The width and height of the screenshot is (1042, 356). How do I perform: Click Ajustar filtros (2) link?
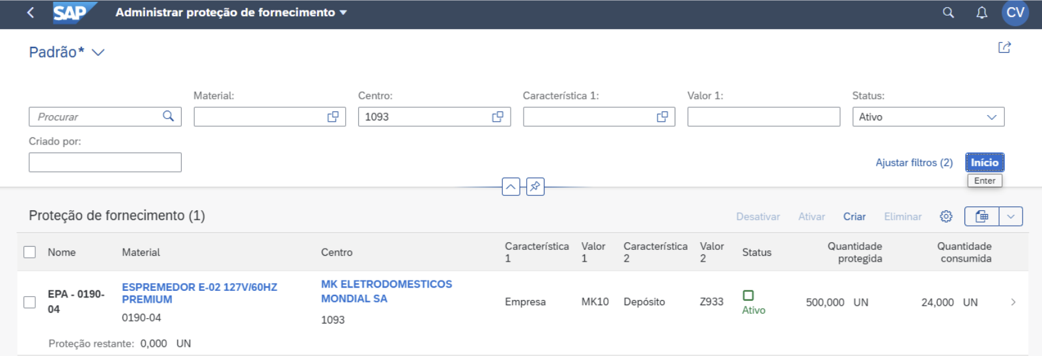pyautogui.click(x=914, y=163)
